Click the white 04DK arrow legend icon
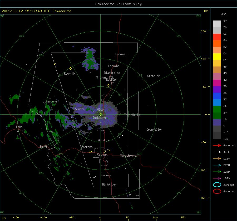237x221 pixels. [x=217, y=152]
